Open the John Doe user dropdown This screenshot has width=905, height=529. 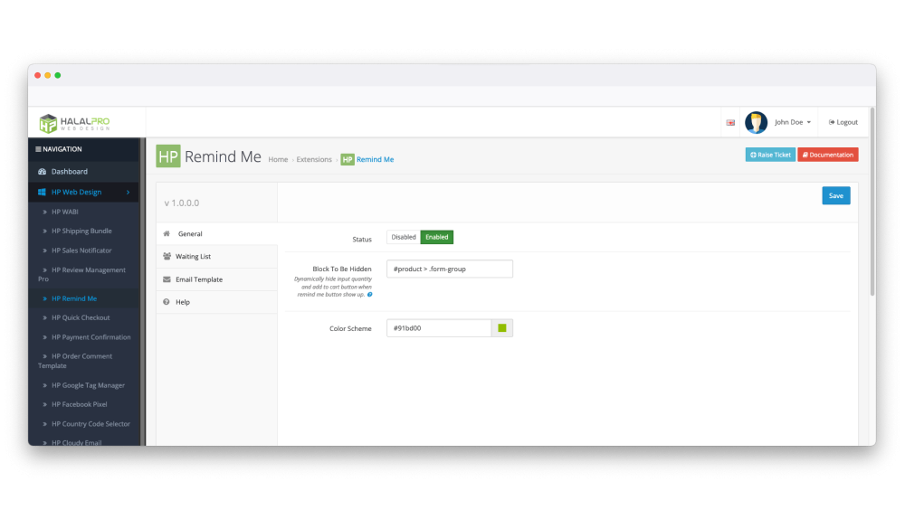pyautogui.click(x=793, y=122)
